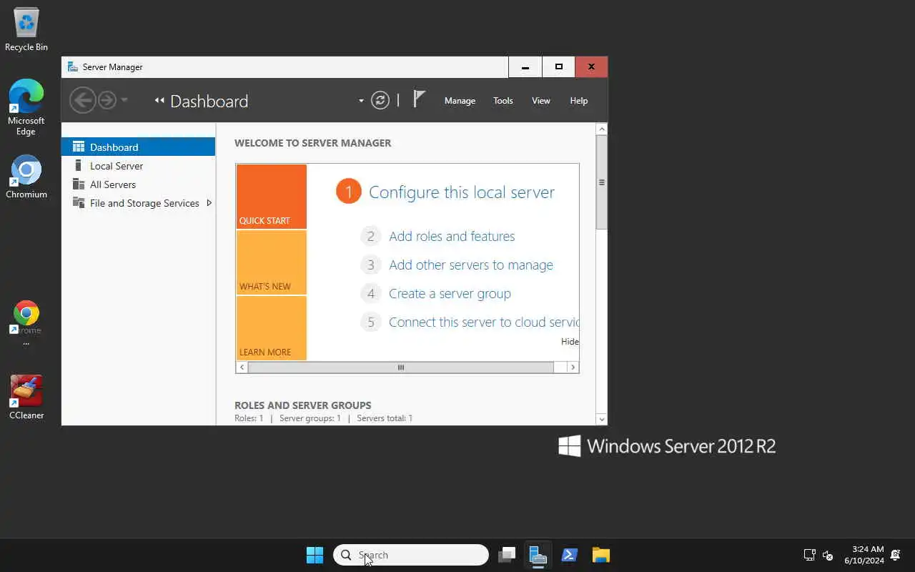Click the muted volume icon in tray
Image resolution: width=915 pixels, height=572 pixels.
point(828,555)
